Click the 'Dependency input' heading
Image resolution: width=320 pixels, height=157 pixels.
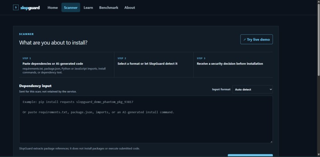pyautogui.click(x=35, y=86)
